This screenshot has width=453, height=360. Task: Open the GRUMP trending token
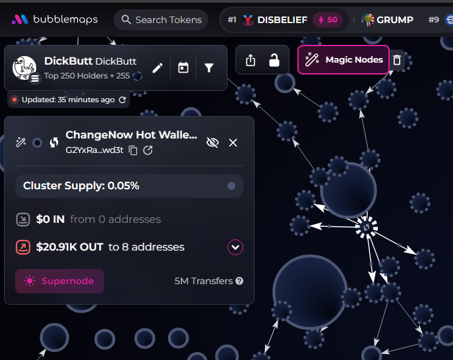coord(387,20)
